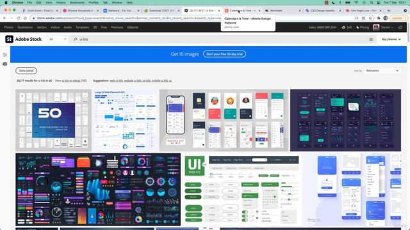Viewport: 410px width, 230px height.
Task: Open the Chrome extensions puzzle icon
Action: 379,18
